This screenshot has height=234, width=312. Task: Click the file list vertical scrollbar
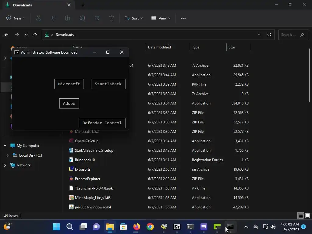tap(310, 76)
